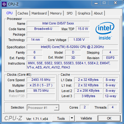Click the Model value D
Screen dimensions: 124x124
pyautogui.click(x=73, y=52)
